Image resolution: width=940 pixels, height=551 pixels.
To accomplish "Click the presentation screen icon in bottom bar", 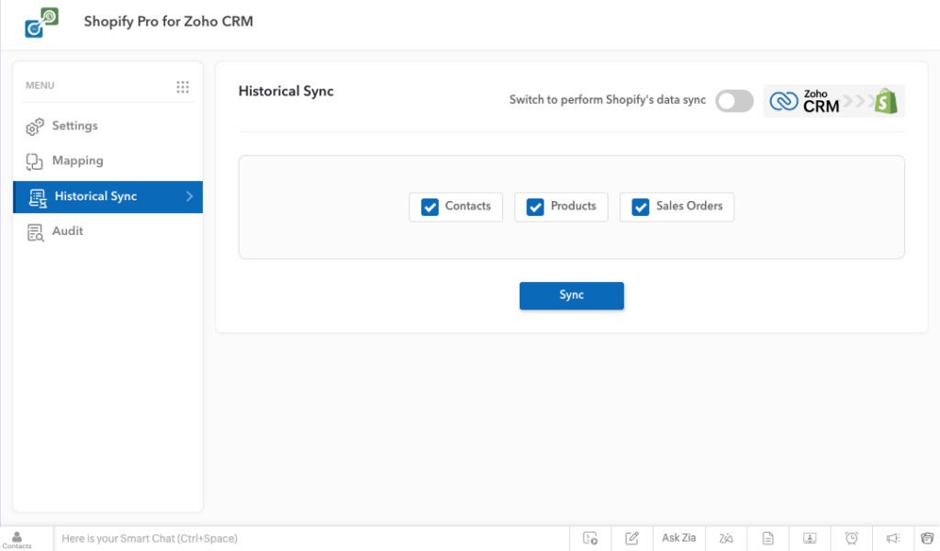I will tap(810, 538).
